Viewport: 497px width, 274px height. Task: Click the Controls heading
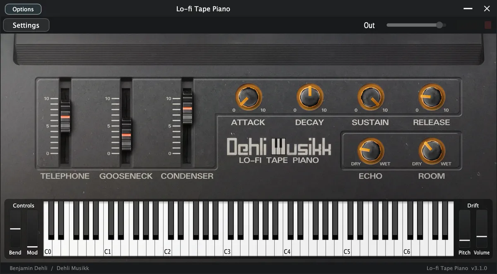(24, 205)
